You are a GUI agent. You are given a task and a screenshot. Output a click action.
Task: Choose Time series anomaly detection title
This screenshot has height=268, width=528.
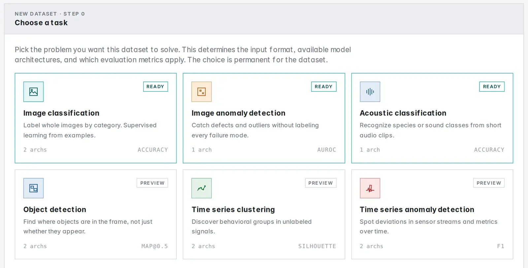(x=417, y=210)
